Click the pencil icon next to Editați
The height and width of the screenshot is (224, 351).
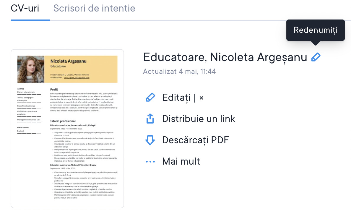(x=150, y=98)
